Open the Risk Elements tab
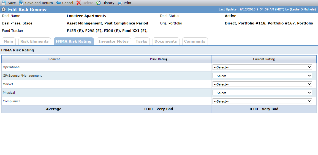Image resolution: width=318 pixels, height=155 pixels. tap(34, 41)
